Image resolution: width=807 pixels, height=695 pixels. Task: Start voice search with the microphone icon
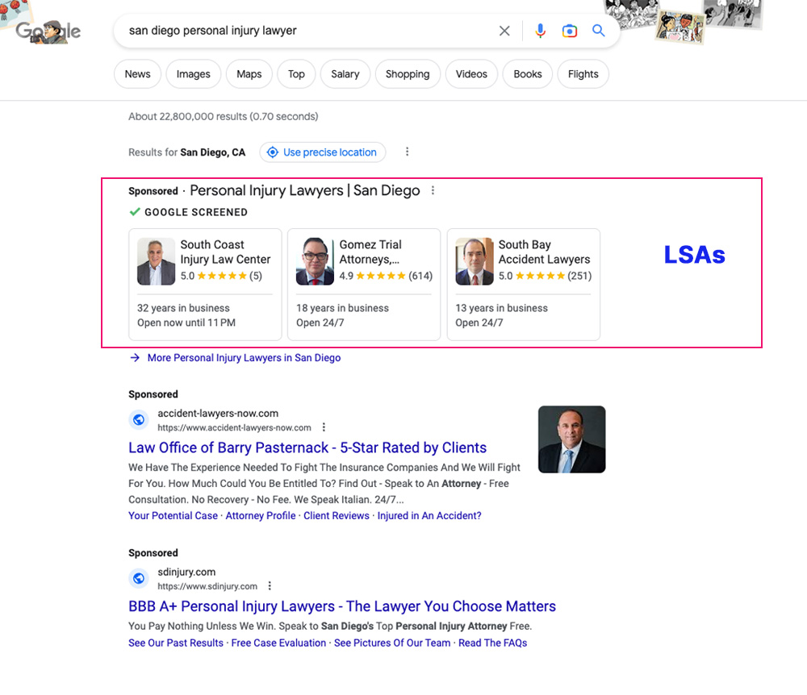(x=540, y=31)
